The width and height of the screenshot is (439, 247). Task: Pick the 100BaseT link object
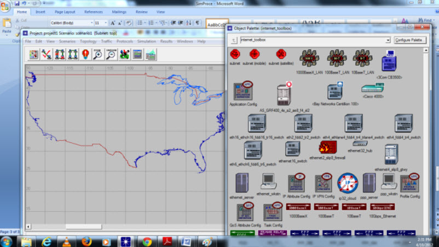pos(326,207)
